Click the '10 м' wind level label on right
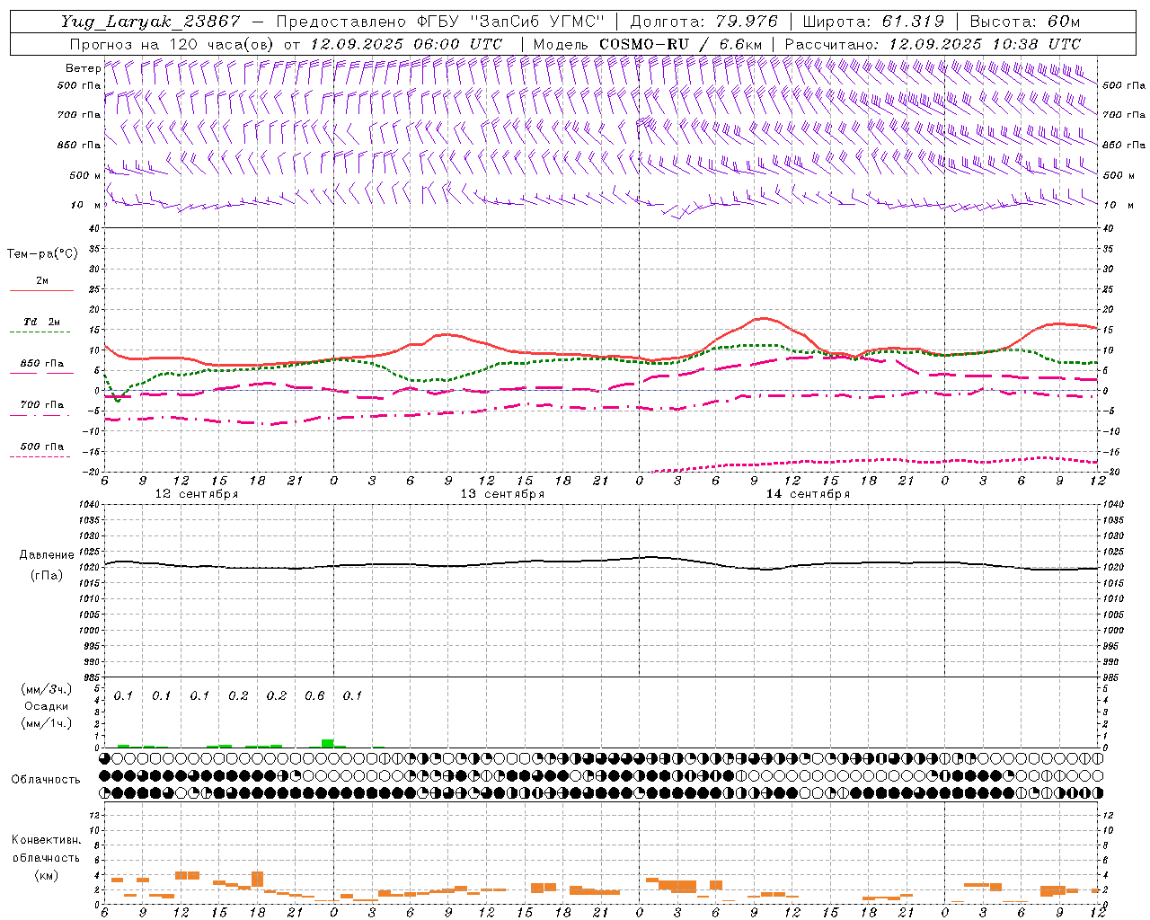Image resolution: width=1150 pixels, height=920 pixels. [1118, 205]
